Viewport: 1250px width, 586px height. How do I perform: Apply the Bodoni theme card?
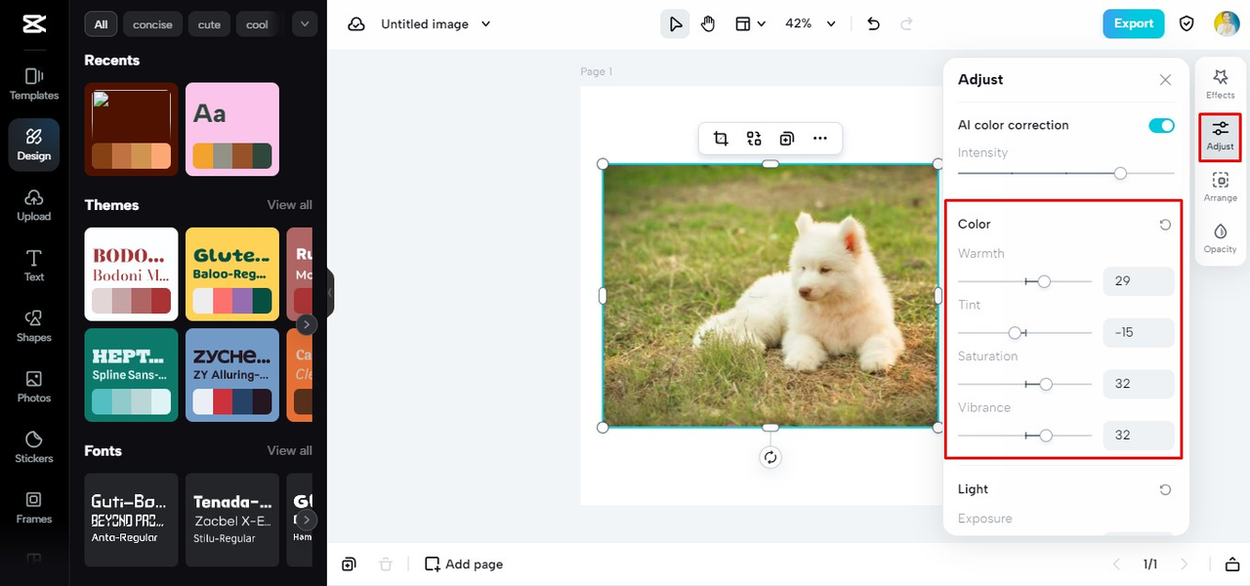[x=132, y=274]
